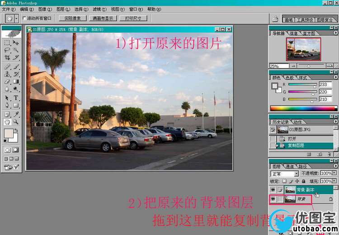Select the Magic Wand tool
This screenshot has height=235, width=339.
pos(15,50)
